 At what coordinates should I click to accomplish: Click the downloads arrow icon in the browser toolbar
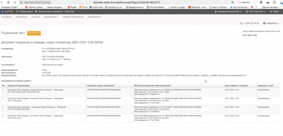tap(281, 2)
